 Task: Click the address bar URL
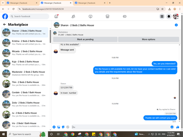point(43,9)
